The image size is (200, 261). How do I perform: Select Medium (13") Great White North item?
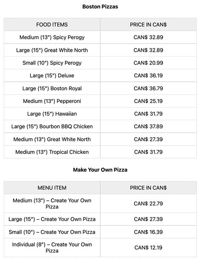click(x=52, y=139)
